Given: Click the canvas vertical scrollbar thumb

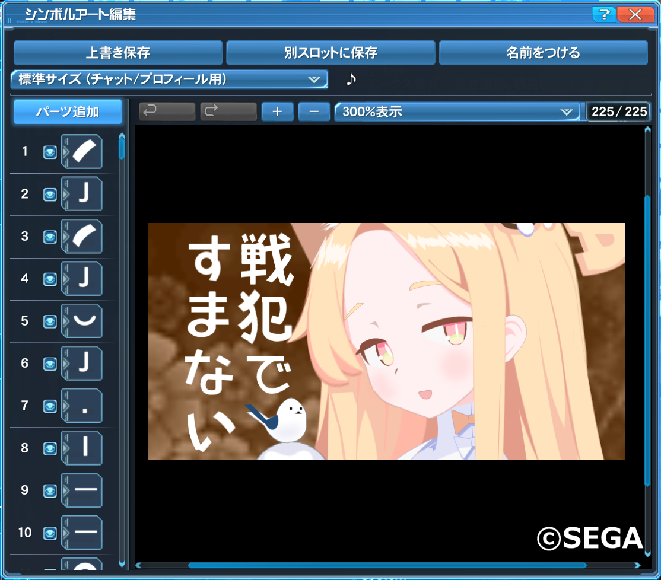Looking at the screenshot, I should coord(647,341).
